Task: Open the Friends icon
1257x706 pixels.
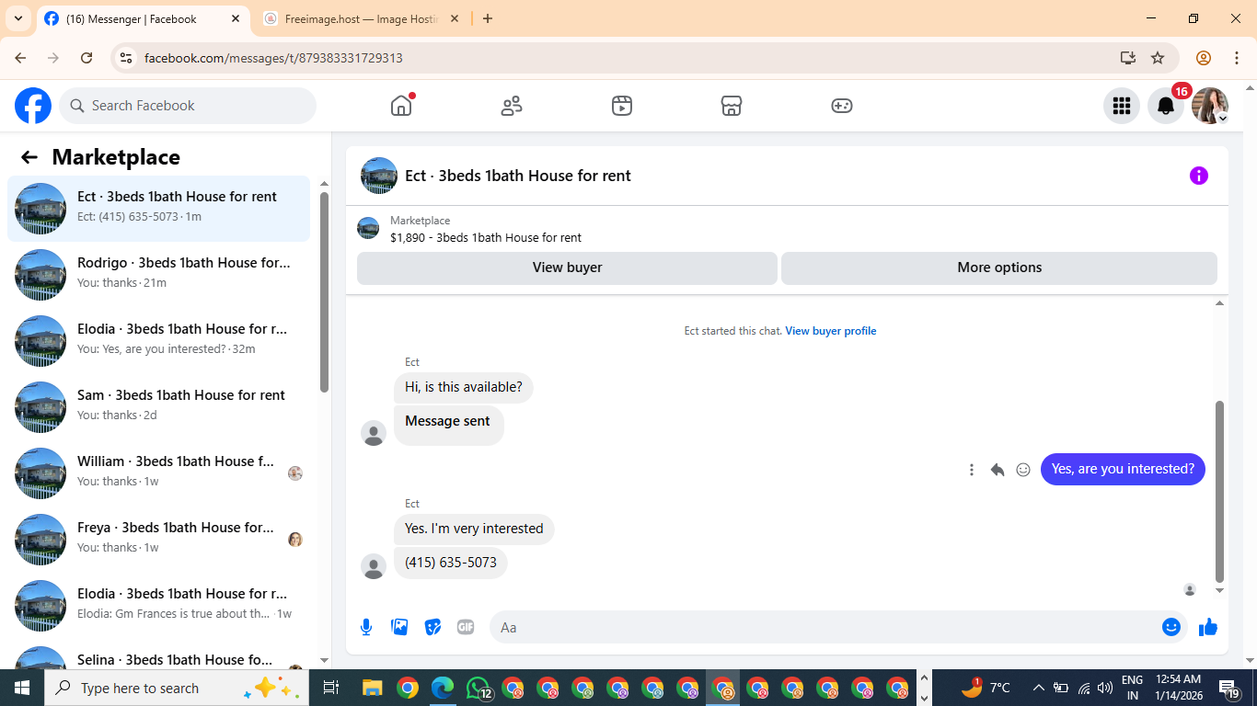Action: pyautogui.click(x=512, y=106)
